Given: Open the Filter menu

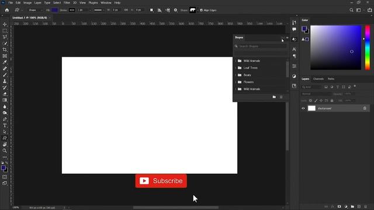Looking at the screenshot, I should pyautogui.click(x=67, y=2).
